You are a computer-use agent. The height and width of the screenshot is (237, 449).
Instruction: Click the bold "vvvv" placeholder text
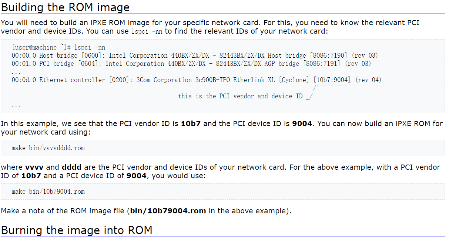[x=34, y=167]
